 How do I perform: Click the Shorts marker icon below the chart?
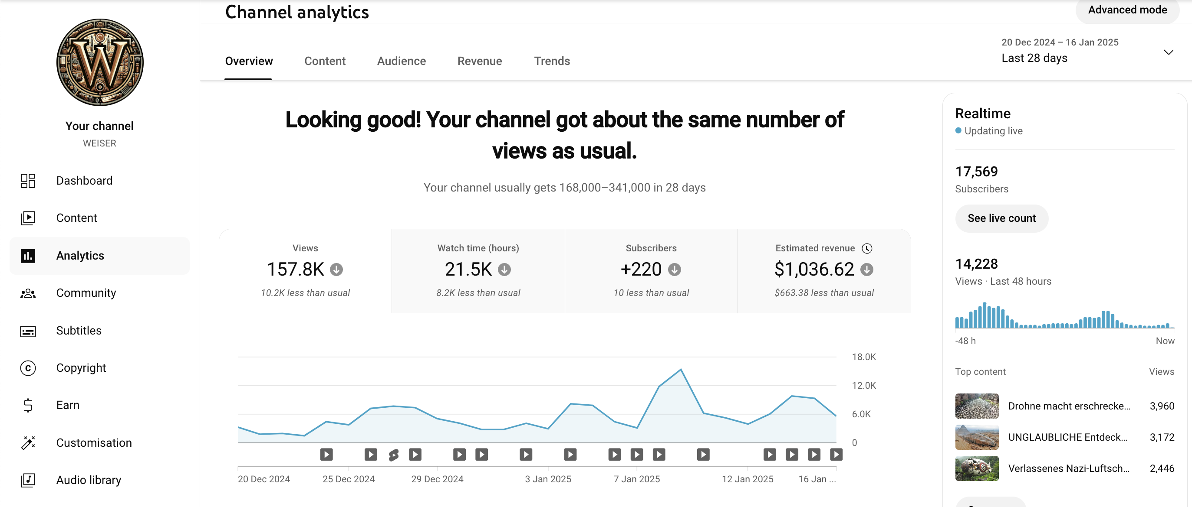(393, 455)
